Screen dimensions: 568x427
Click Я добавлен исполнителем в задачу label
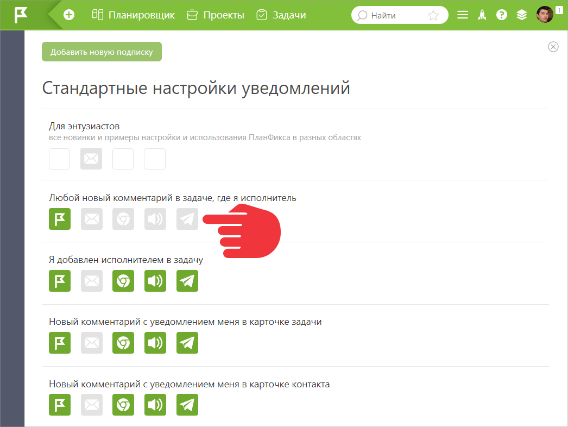tap(126, 260)
